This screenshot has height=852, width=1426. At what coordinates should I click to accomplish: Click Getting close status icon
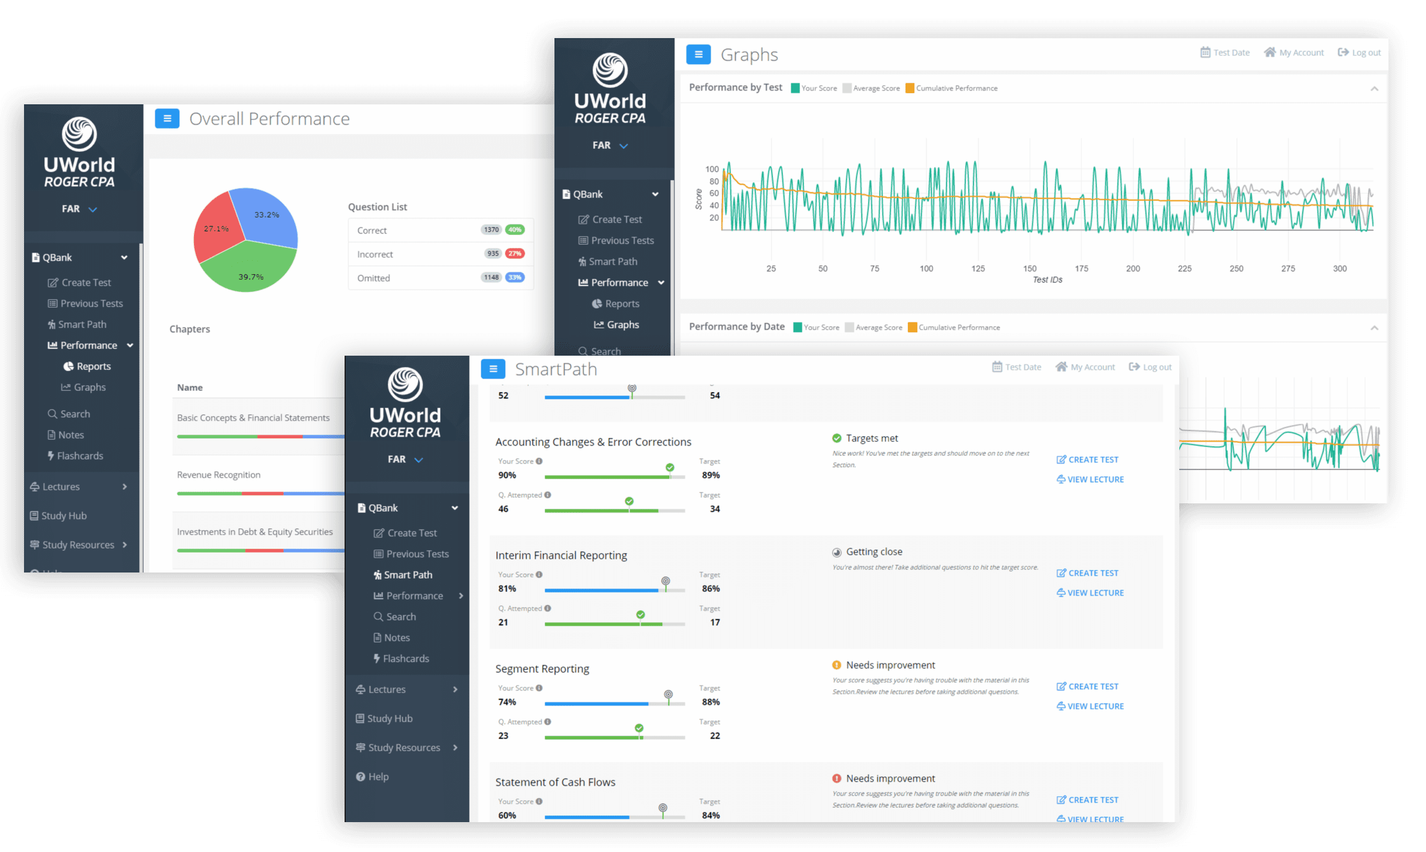point(837,552)
